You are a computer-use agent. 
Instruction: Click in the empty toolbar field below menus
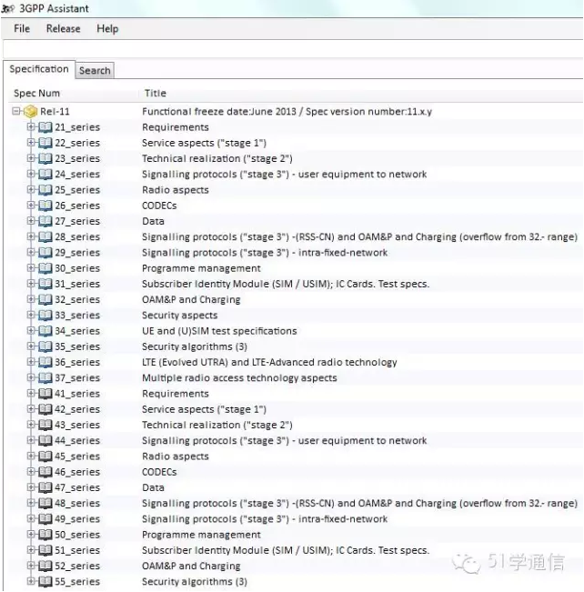(293, 49)
